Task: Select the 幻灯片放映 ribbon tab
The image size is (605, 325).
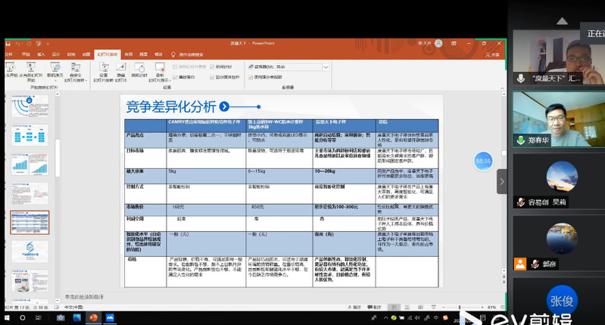Action: (108, 55)
